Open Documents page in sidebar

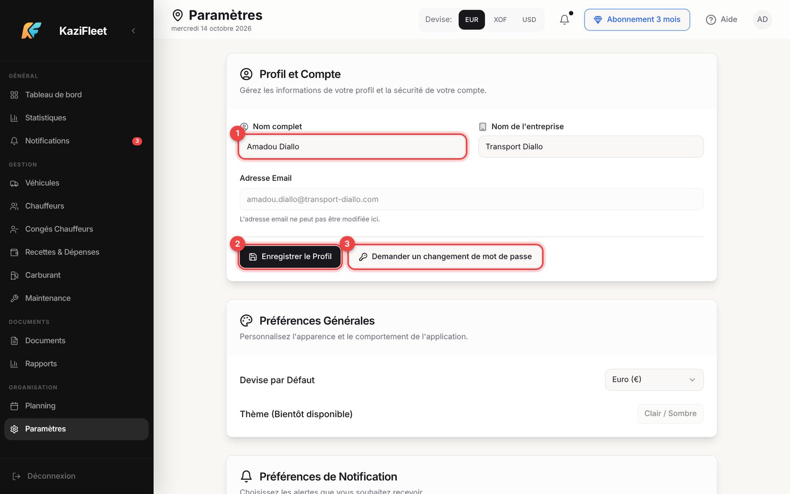[x=76, y=341]
